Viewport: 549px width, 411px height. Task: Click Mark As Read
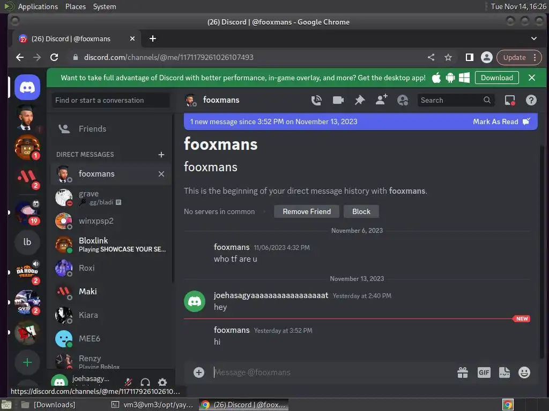[x=501, y=121]
